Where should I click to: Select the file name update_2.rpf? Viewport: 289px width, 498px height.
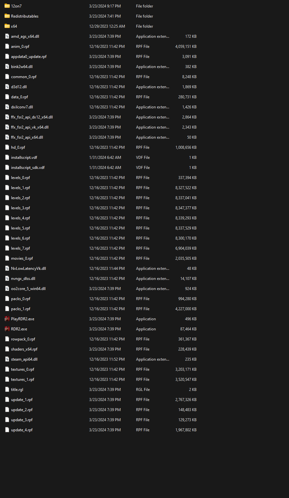point(22,410)
